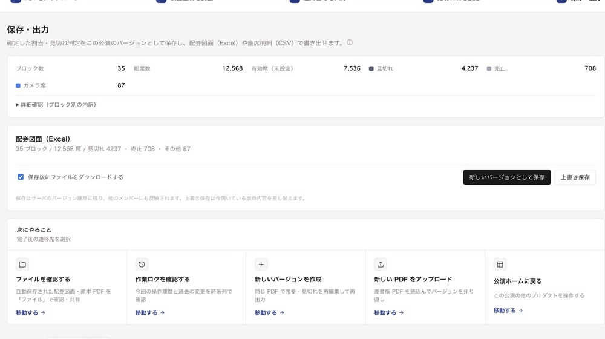Click the plus icon in 新しいバージョンを作成 card
605x339 pixels.
(261, 265)
